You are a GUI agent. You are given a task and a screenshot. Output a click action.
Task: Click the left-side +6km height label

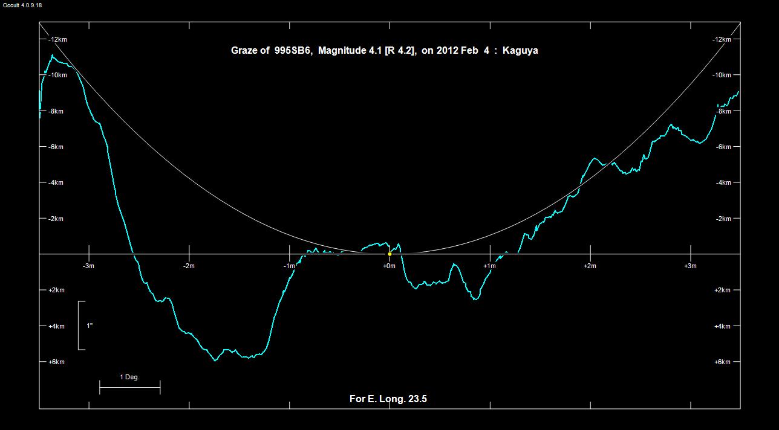coord(56,362)
